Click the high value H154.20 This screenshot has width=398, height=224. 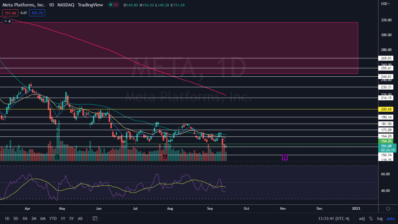[x=147, y=5]
